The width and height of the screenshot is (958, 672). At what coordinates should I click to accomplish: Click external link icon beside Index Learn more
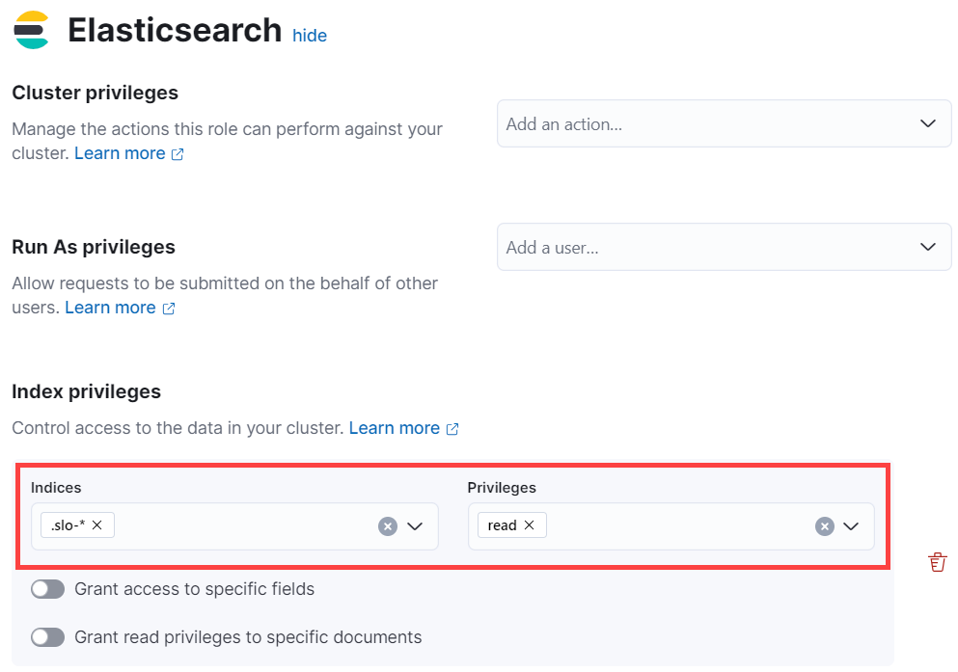452,429
